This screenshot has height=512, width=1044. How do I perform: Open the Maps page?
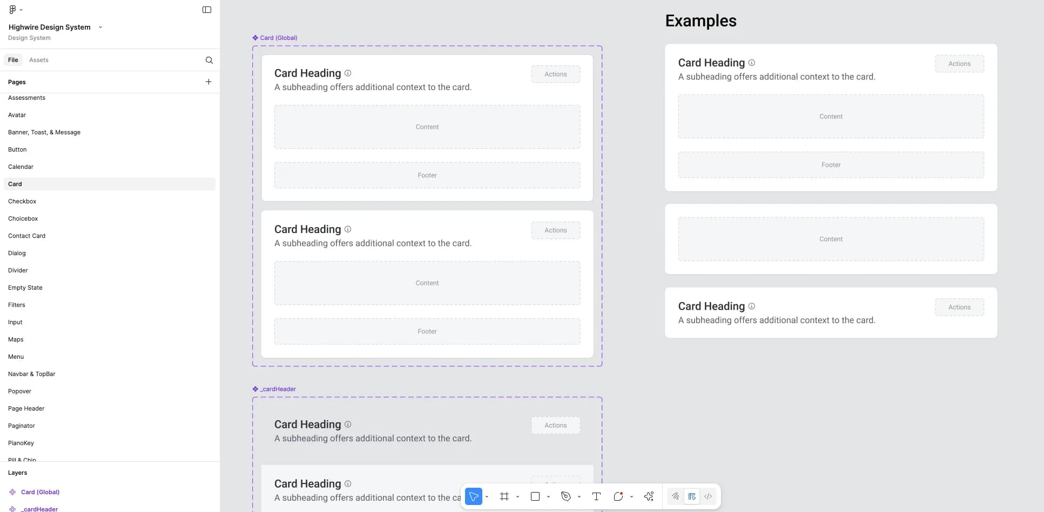click(109, 339)
